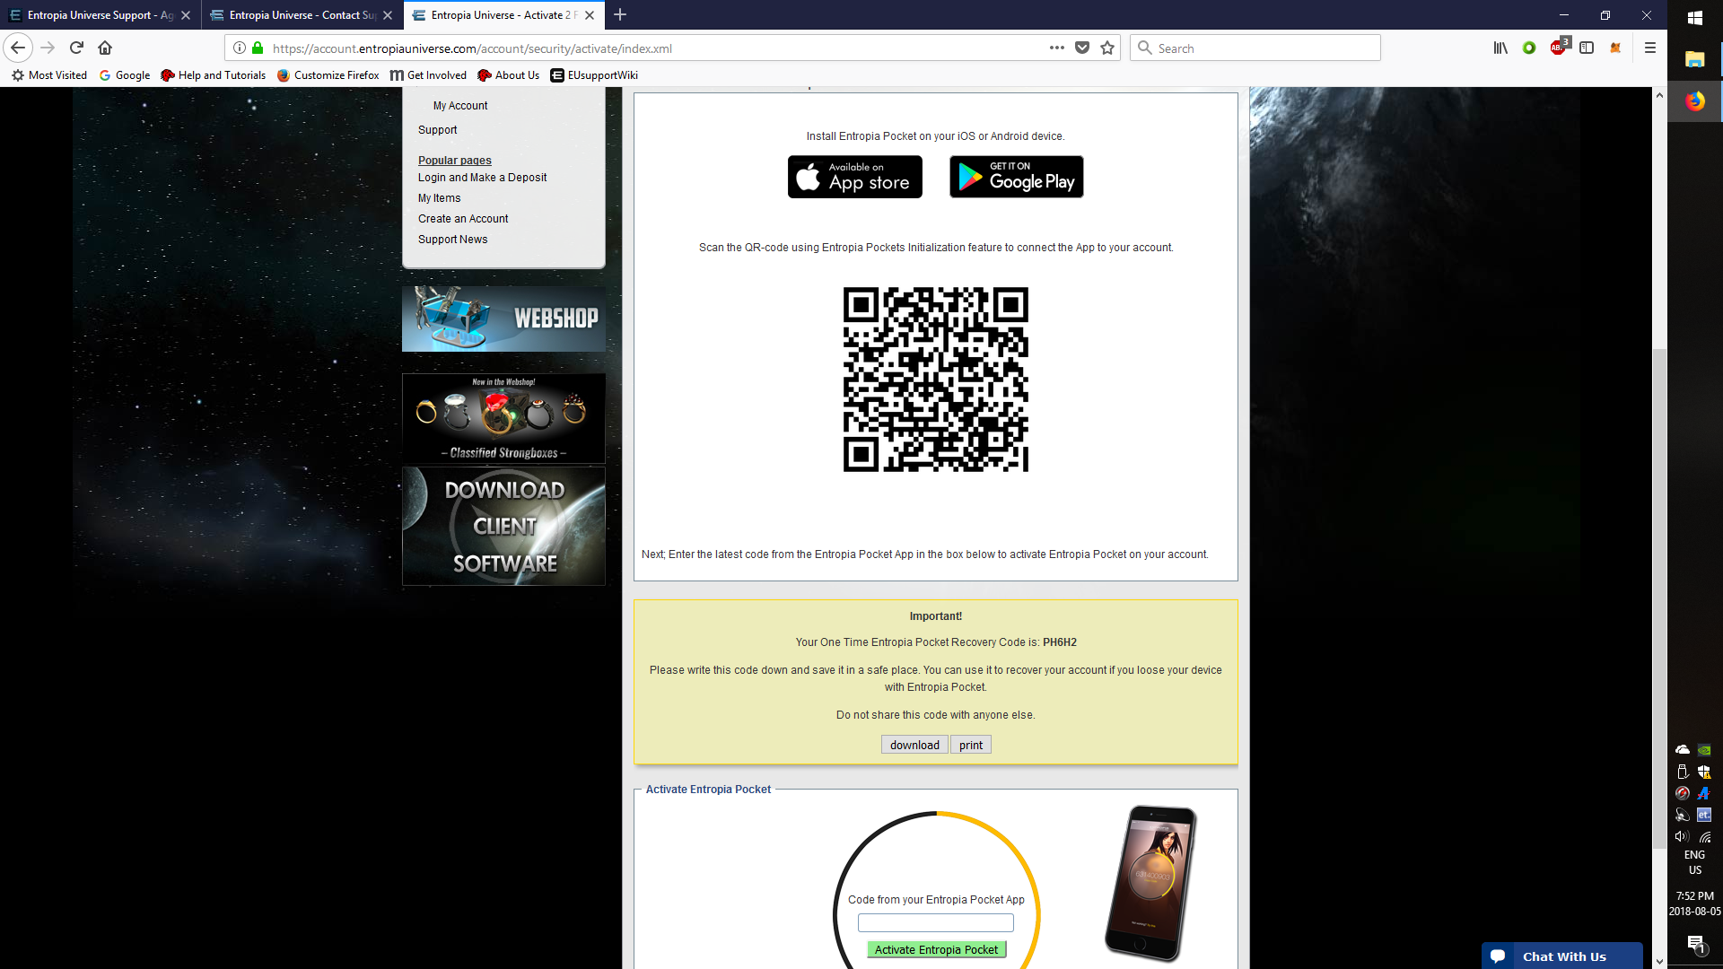Viewport: 1723px width, 969px height.
Task: Print the recovery code
Action: (x=971, y=745)
